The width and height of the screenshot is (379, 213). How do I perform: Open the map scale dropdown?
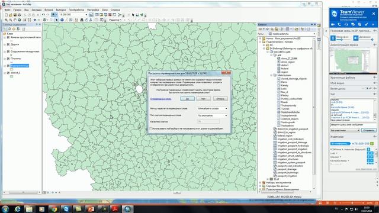[86, 15]
